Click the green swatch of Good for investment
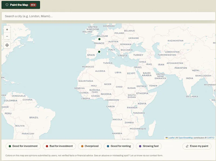Viewport: 216px width, 161px height. pyautogui.click(x=10, y=146)
